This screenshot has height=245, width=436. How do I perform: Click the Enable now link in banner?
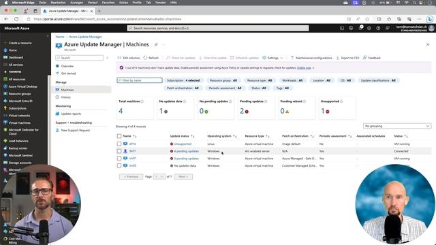pyautogui.click(x=304, y=68)
